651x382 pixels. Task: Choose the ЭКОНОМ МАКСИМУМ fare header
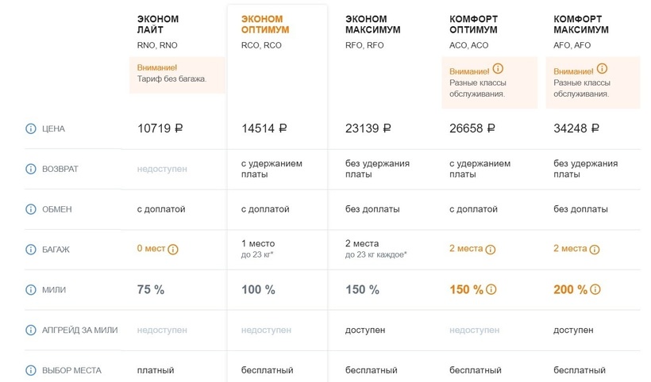click(372, 25)
